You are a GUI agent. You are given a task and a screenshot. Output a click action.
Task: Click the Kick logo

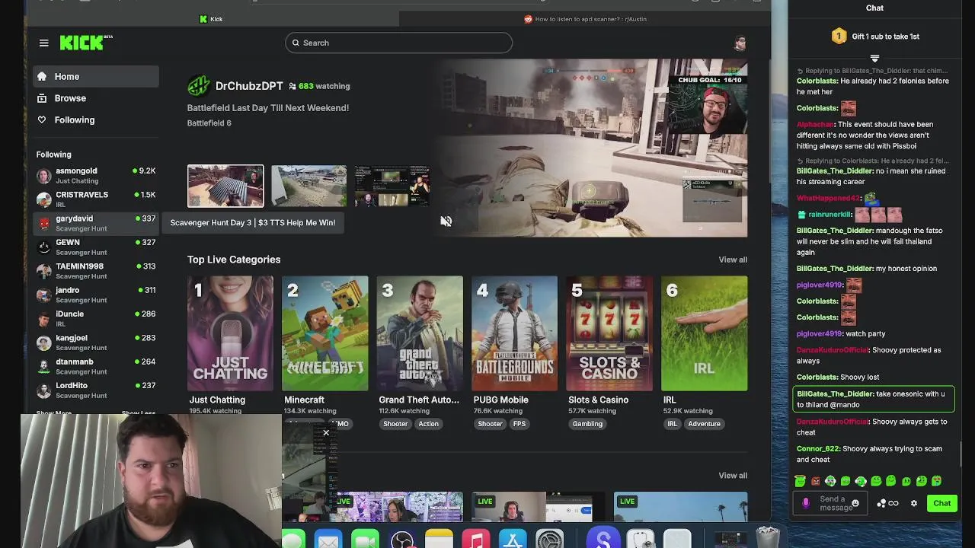[x=85, y=43]
